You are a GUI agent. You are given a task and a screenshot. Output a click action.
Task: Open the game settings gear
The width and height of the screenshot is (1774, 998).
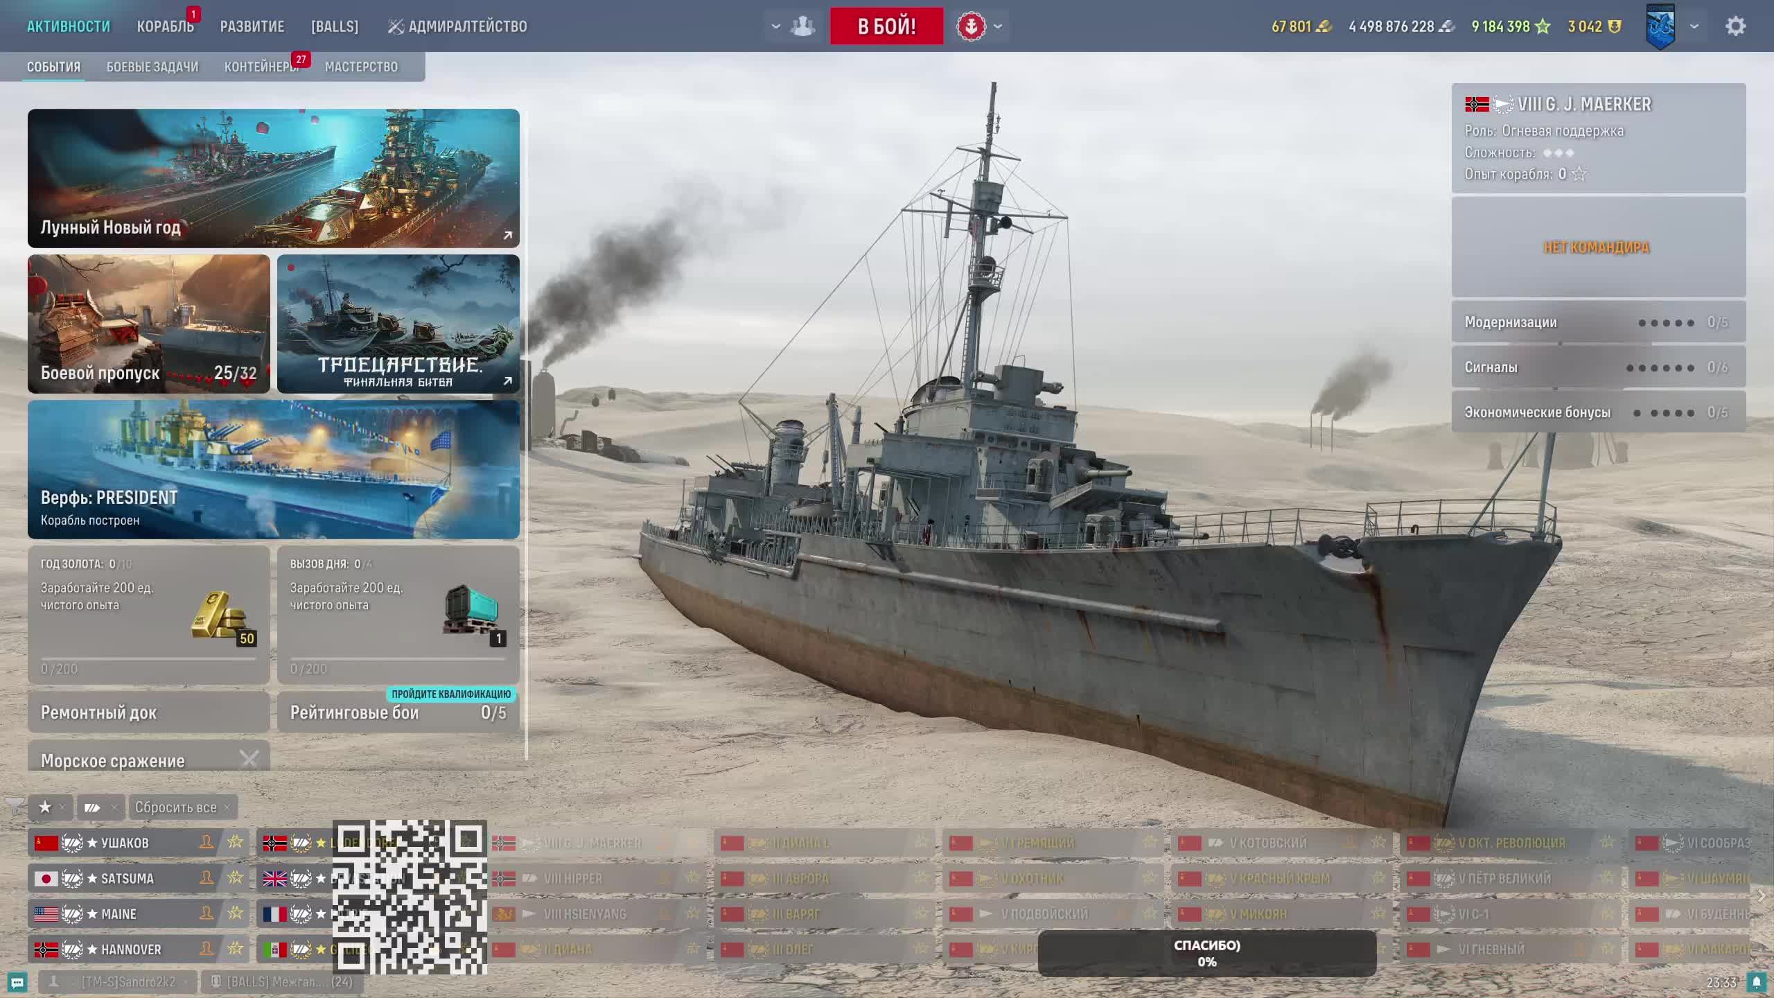(1735, 26)
